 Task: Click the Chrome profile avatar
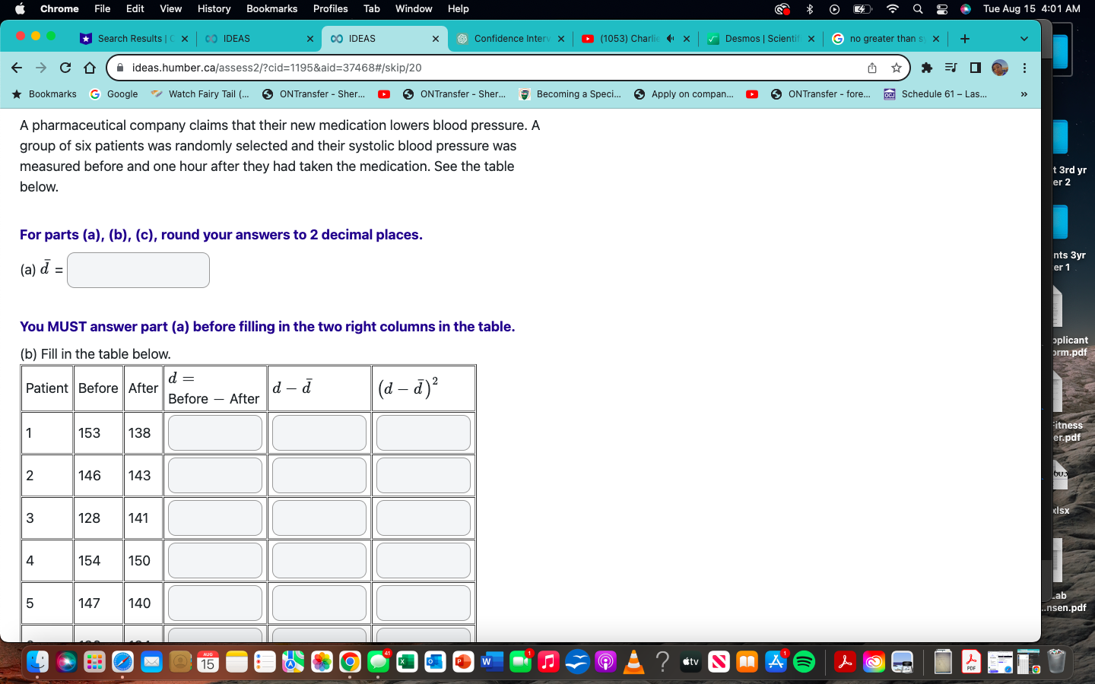[1001, 68]
